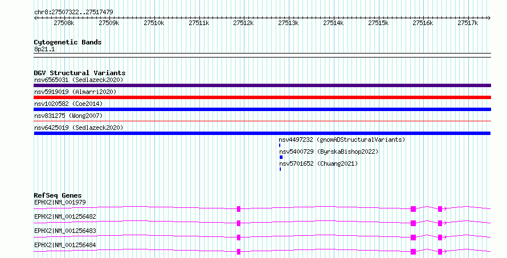
Task: Click NM_001979 last exon with arrow
Action: click(440, 209)
